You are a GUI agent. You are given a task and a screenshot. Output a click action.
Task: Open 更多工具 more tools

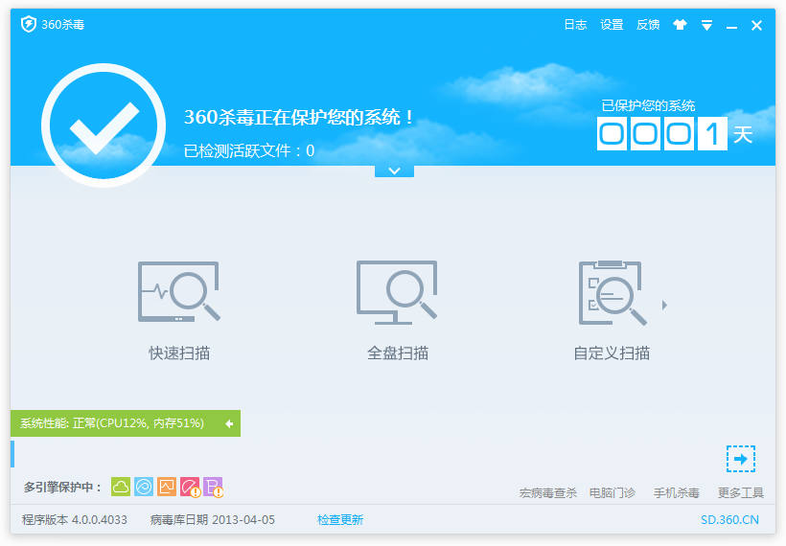pos(740,493)
